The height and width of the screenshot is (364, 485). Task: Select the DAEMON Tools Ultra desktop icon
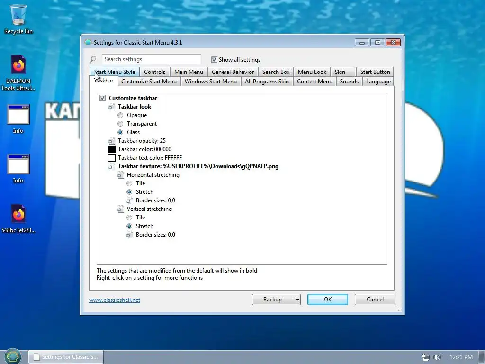click(18, 73)
